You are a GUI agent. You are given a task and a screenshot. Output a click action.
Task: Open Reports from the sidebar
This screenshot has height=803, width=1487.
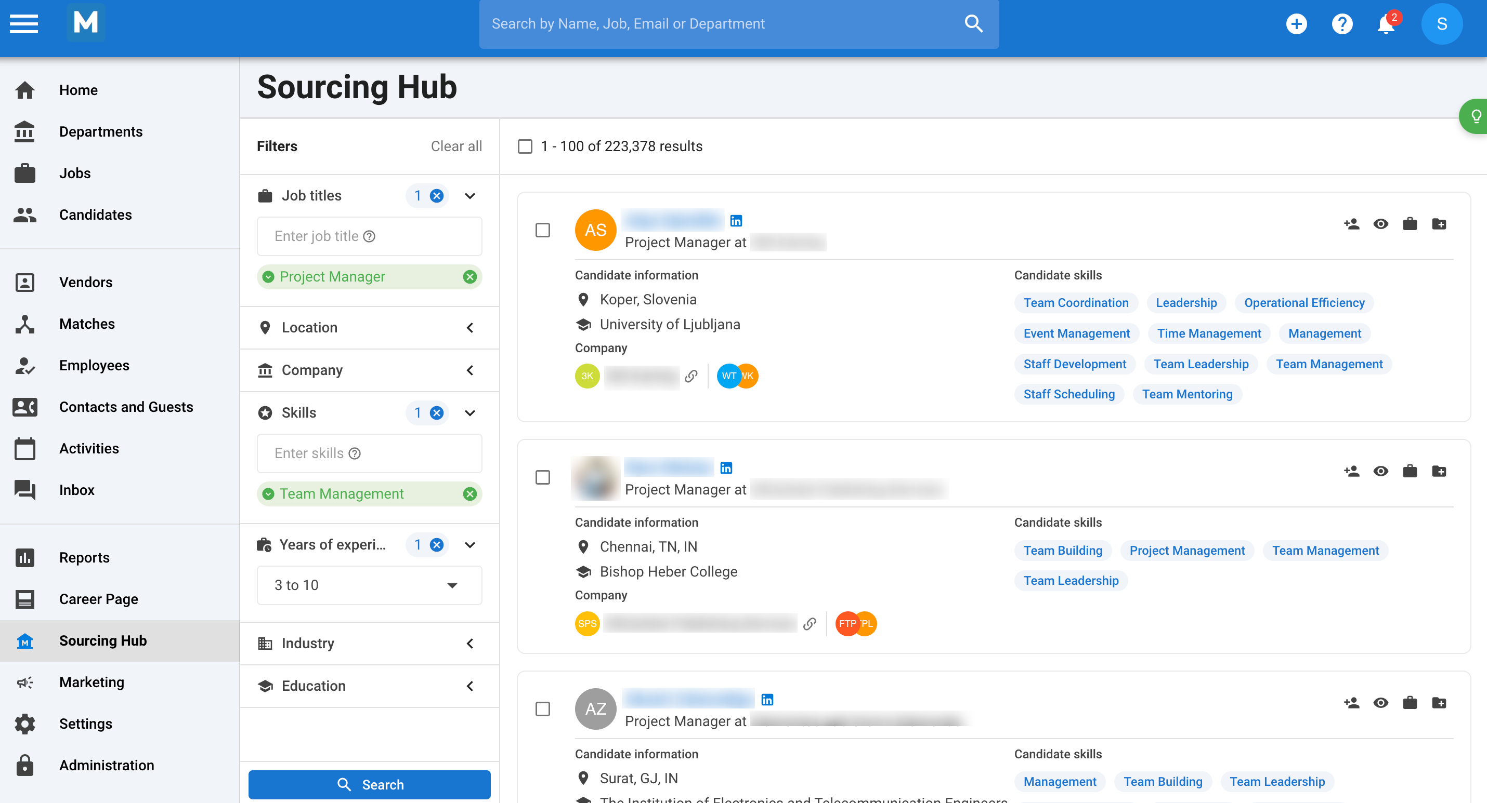pyautogui.click(x=84, y=557)
